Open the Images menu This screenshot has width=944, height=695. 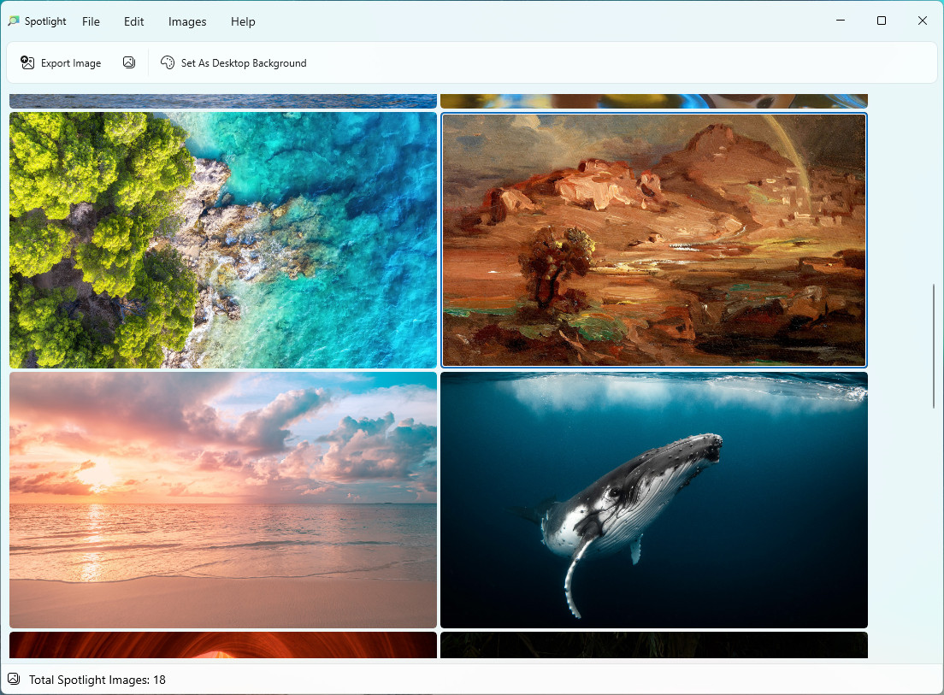(187, 21)
